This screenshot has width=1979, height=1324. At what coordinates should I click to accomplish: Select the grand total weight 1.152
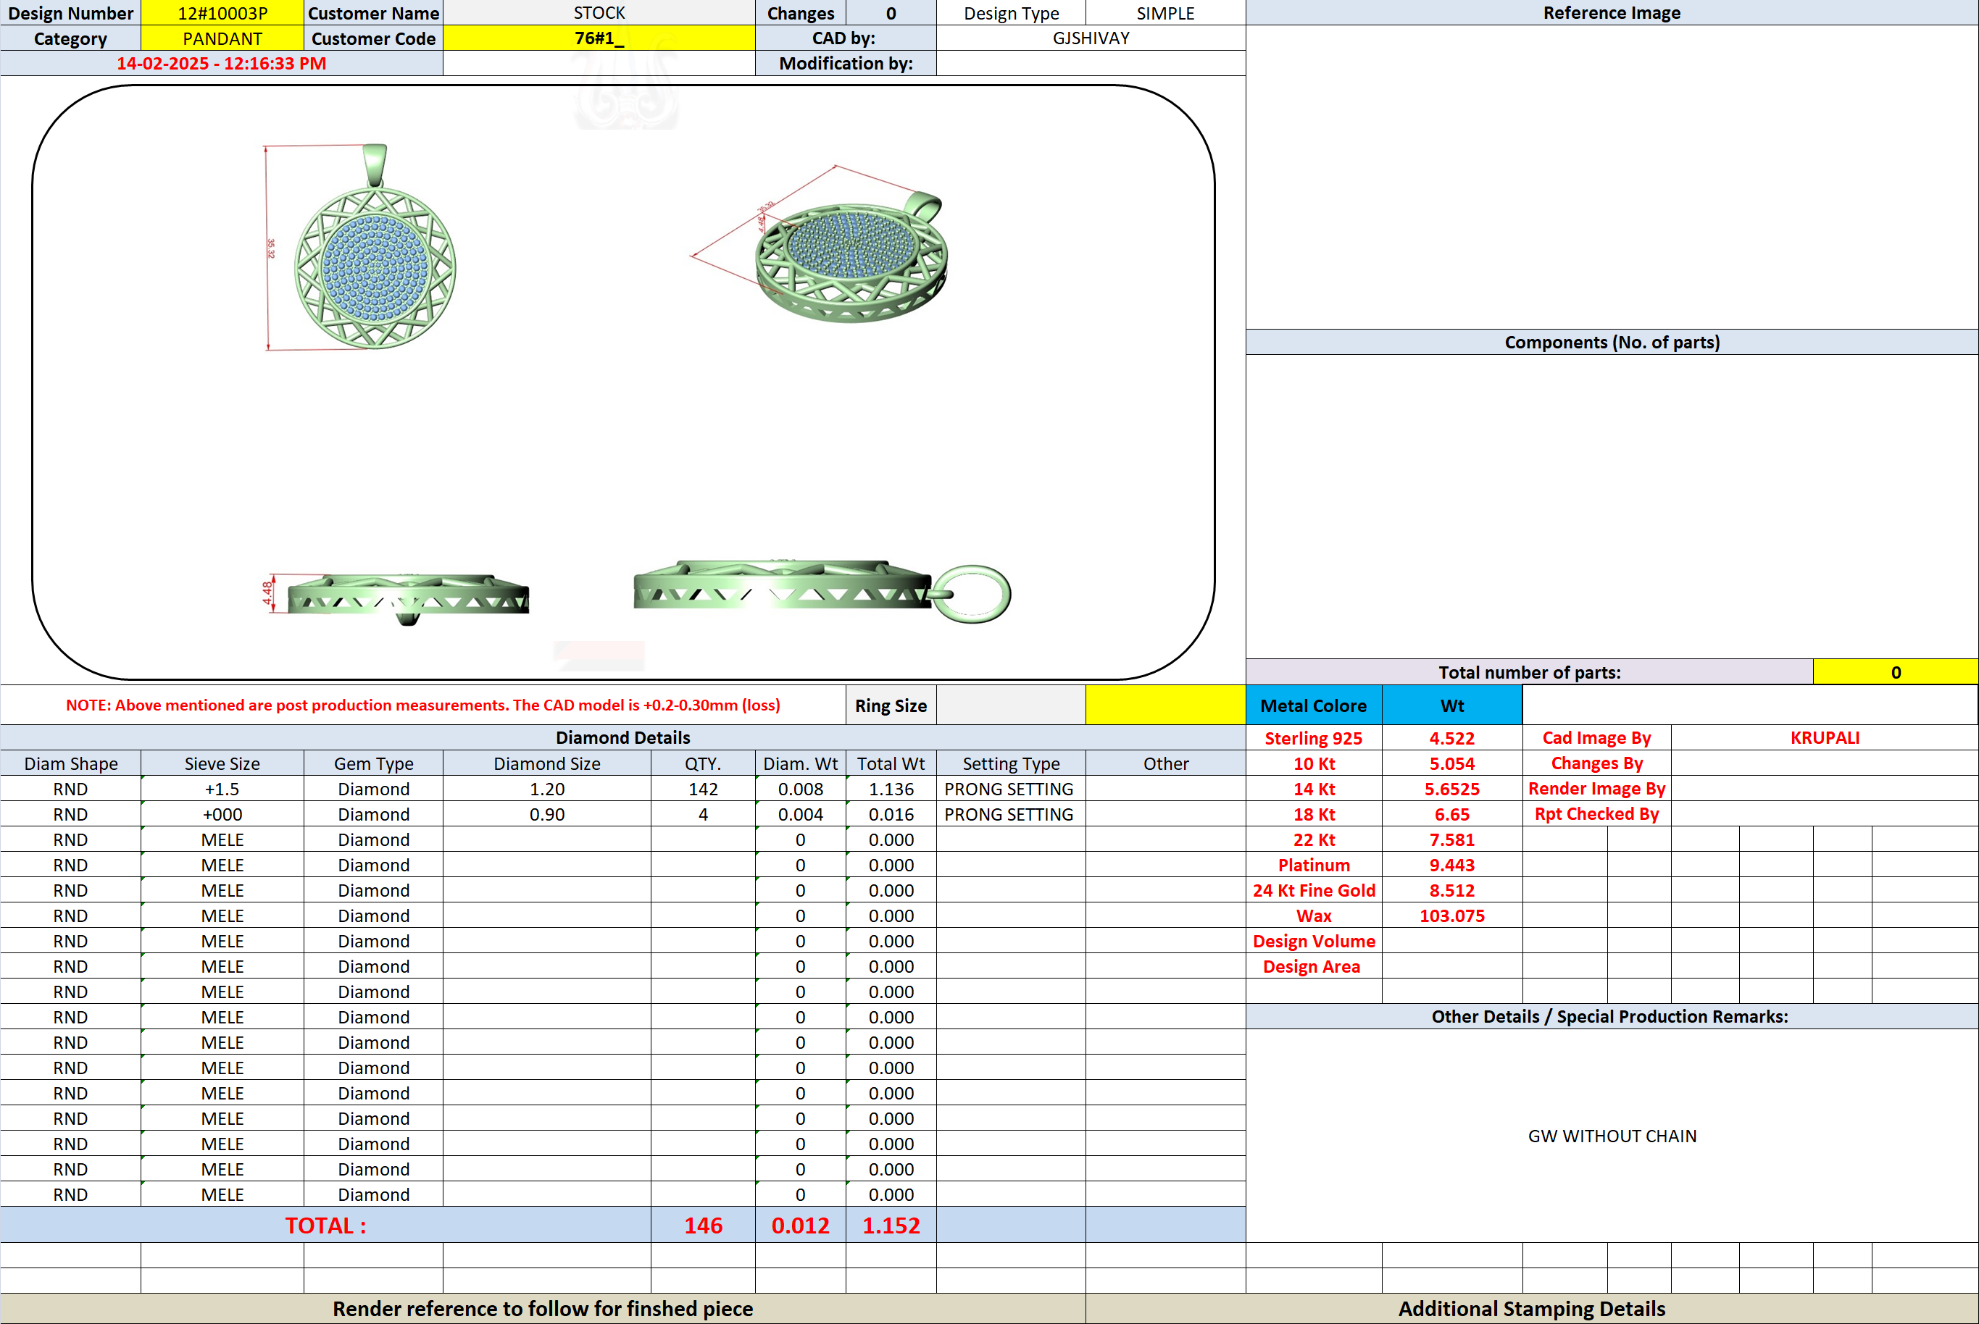pyautogui.click(x=891, y=1225)
